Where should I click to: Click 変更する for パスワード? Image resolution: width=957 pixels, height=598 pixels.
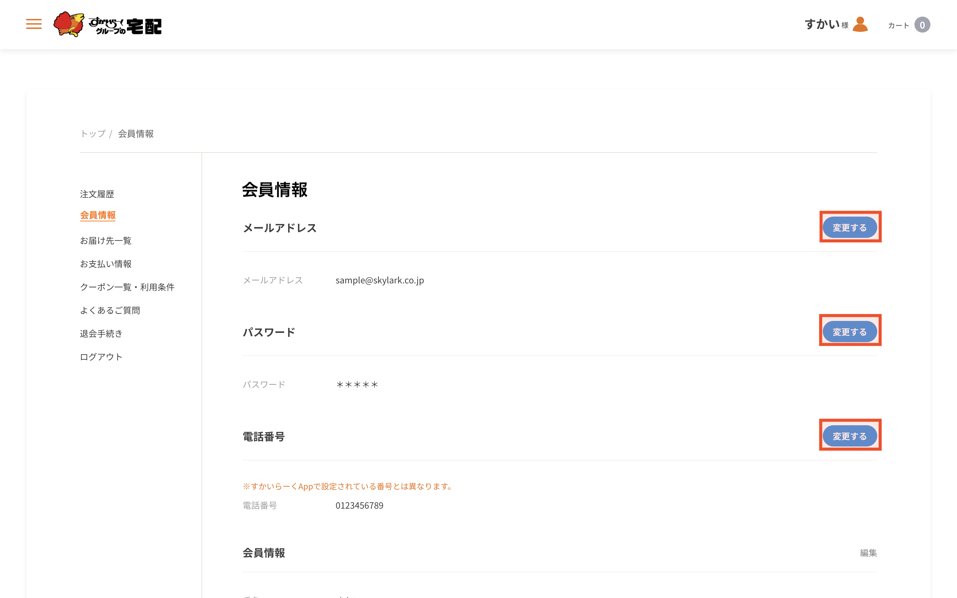[850, 332]
